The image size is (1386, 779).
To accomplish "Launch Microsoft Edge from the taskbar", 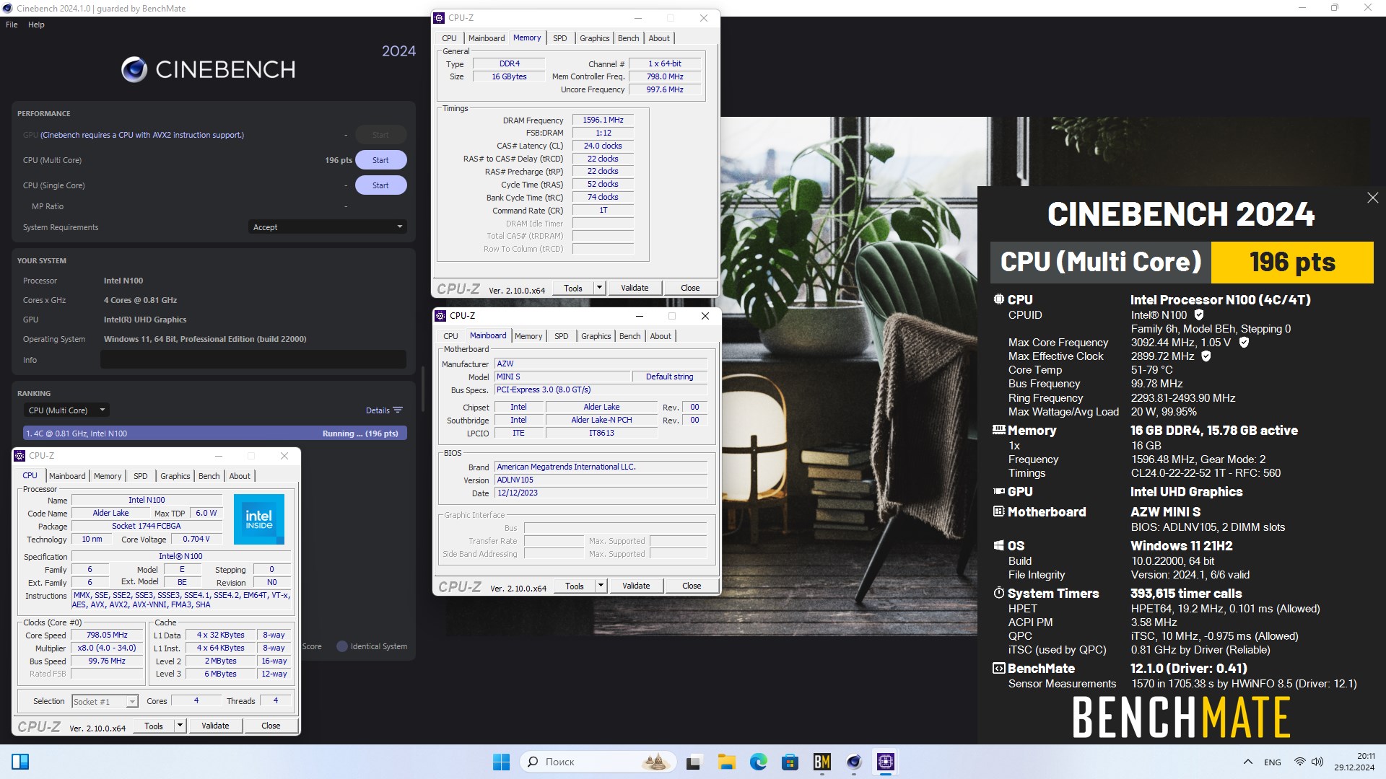I will click(x=758, y=762).
